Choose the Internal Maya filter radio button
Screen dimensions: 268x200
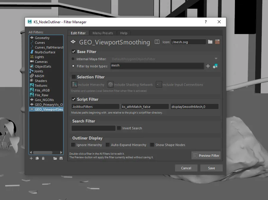click(x=73, y=59)
